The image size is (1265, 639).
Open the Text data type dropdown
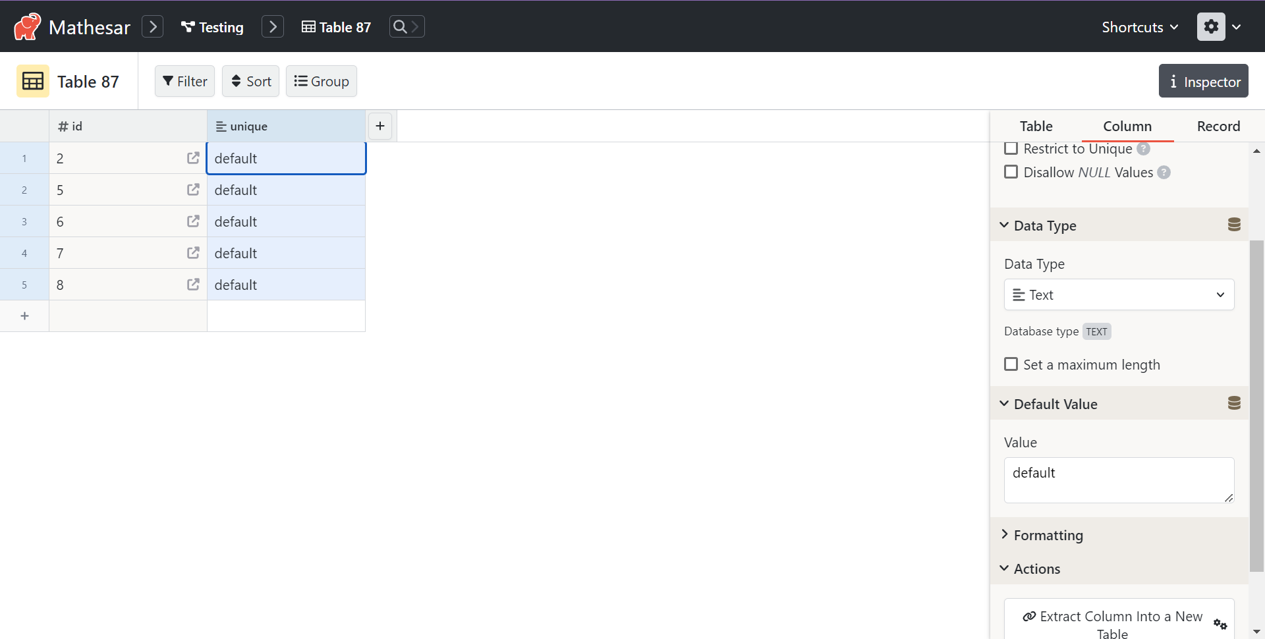pyautogui.click(x=1119, y=294)
